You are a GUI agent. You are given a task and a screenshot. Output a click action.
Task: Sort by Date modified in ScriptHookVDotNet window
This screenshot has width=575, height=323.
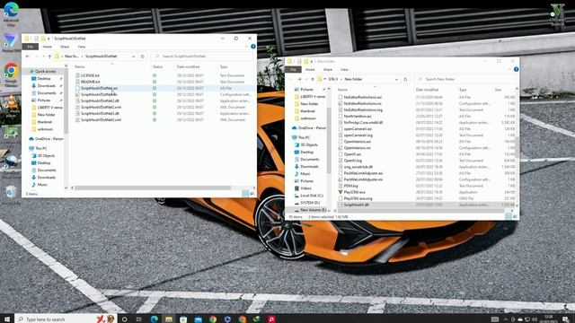click(188, 66)
